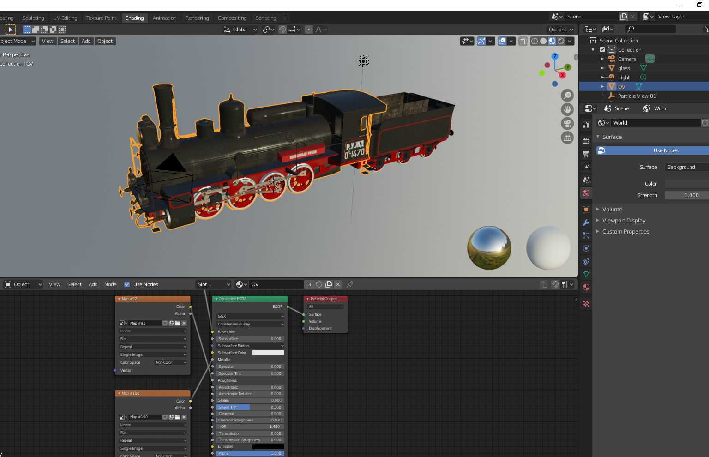Click the OV material user count 3
Viewport: 709px width, 457px height.
[309, 284]
